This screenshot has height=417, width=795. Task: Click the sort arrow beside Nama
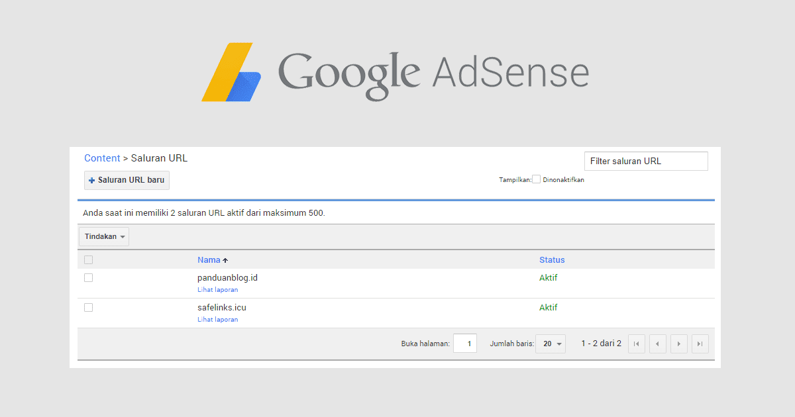click(x=225, y=261)
